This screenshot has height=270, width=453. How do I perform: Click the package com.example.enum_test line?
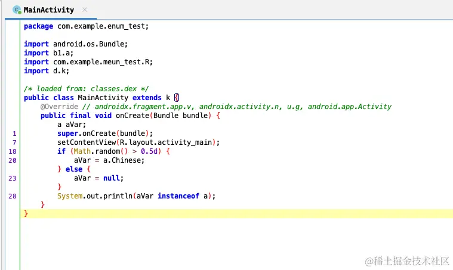pyautogui.click(x=86, y=26)
